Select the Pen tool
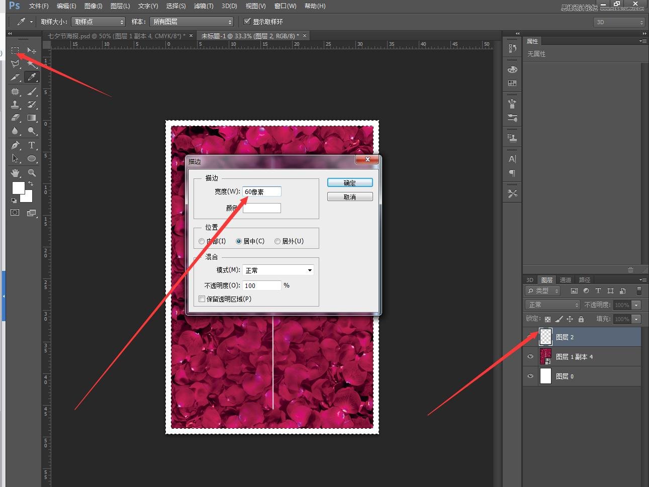 (15, 145)
